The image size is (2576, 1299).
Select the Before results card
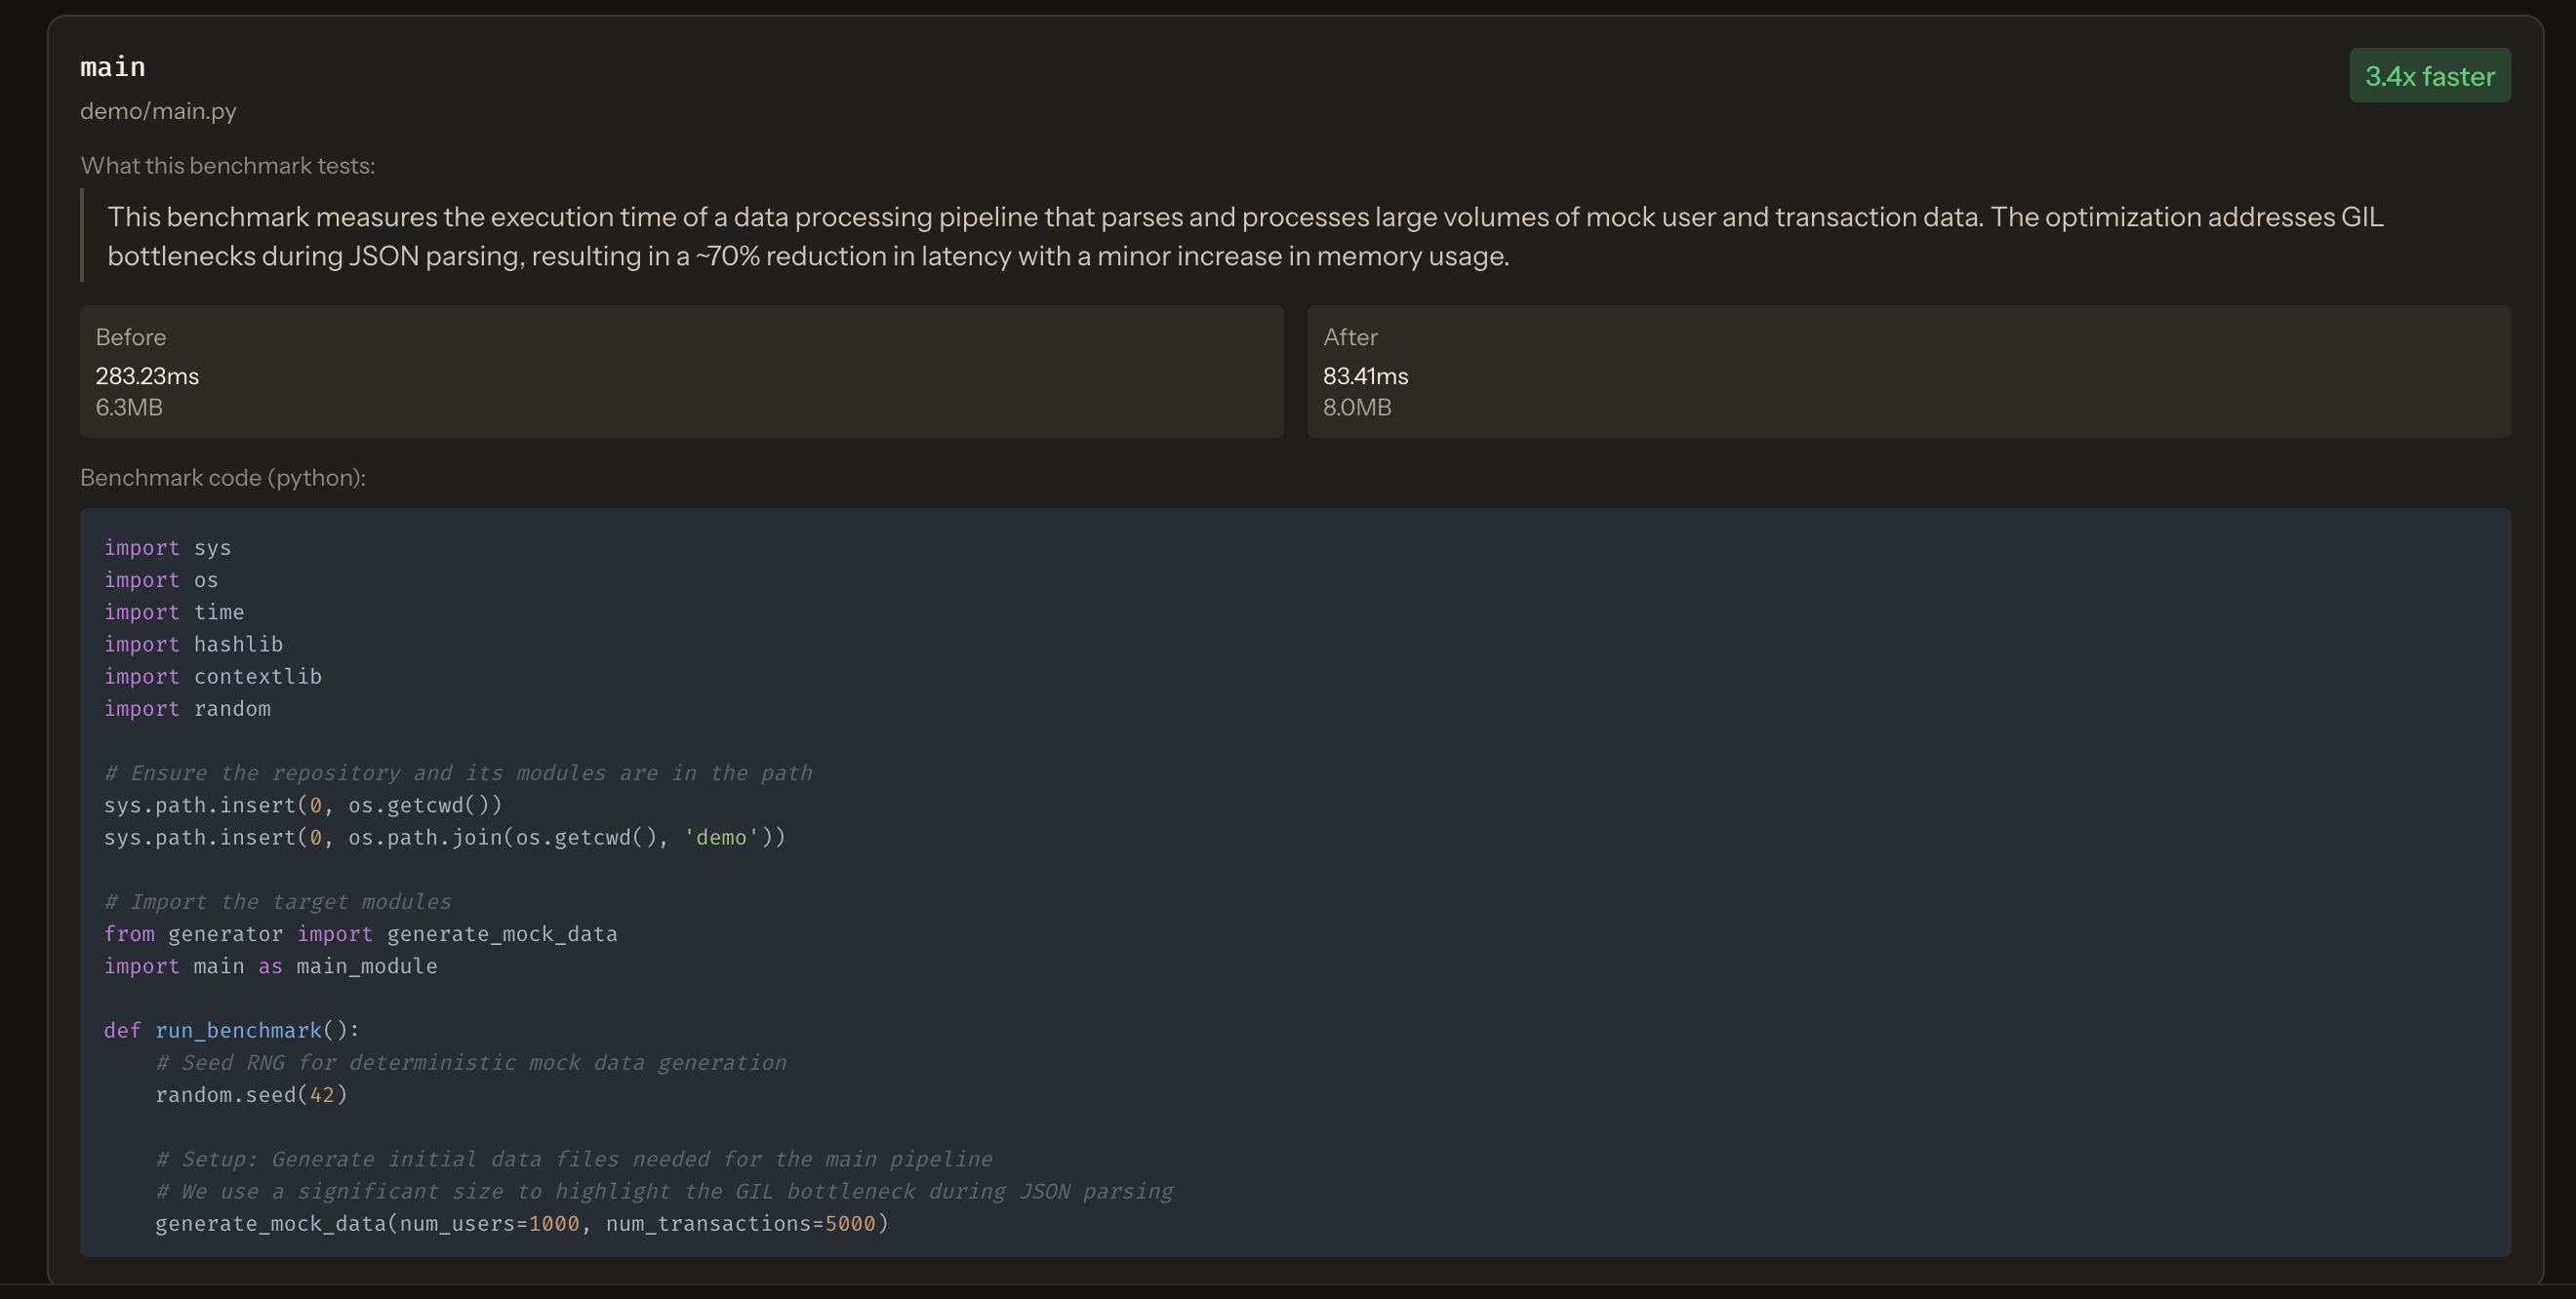[681, 371]
